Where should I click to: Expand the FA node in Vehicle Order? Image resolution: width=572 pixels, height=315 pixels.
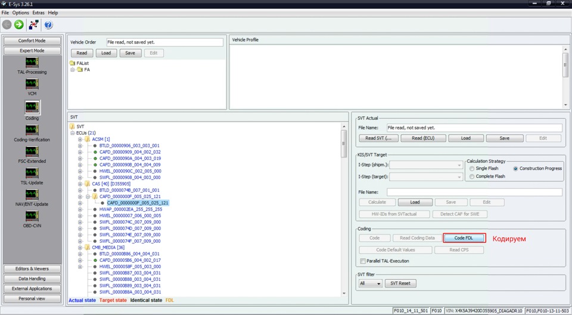(x=73, y=69)
